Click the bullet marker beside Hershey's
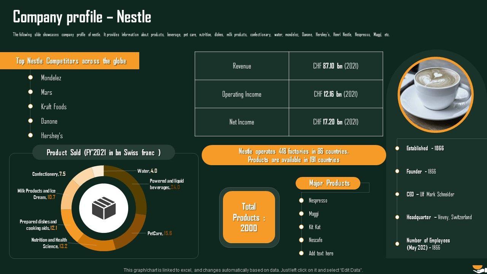487x274 pixels. (x=30, y=135)
